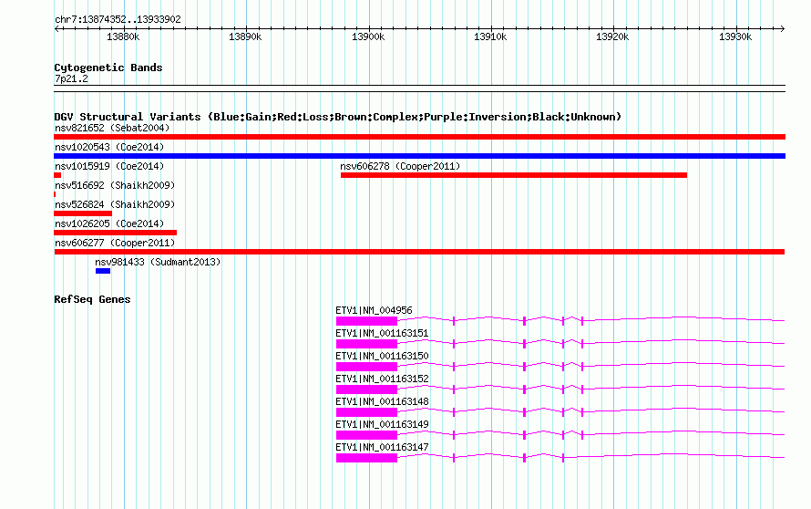Open the nsv821652 (Sebat2004) label
The height and width of the screenshot is (509, 811).
coord(112,128)
